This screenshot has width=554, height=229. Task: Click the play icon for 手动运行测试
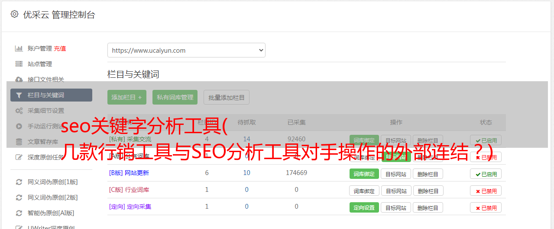point(19,126)
